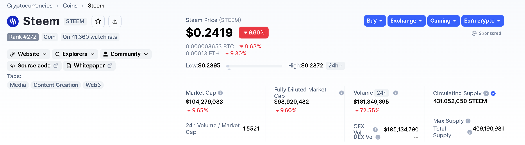The width and height of the screenshot is (525, 145).
Task: Open the Whitepaper link
Action: pyautogui.click(x=89, y=66)
